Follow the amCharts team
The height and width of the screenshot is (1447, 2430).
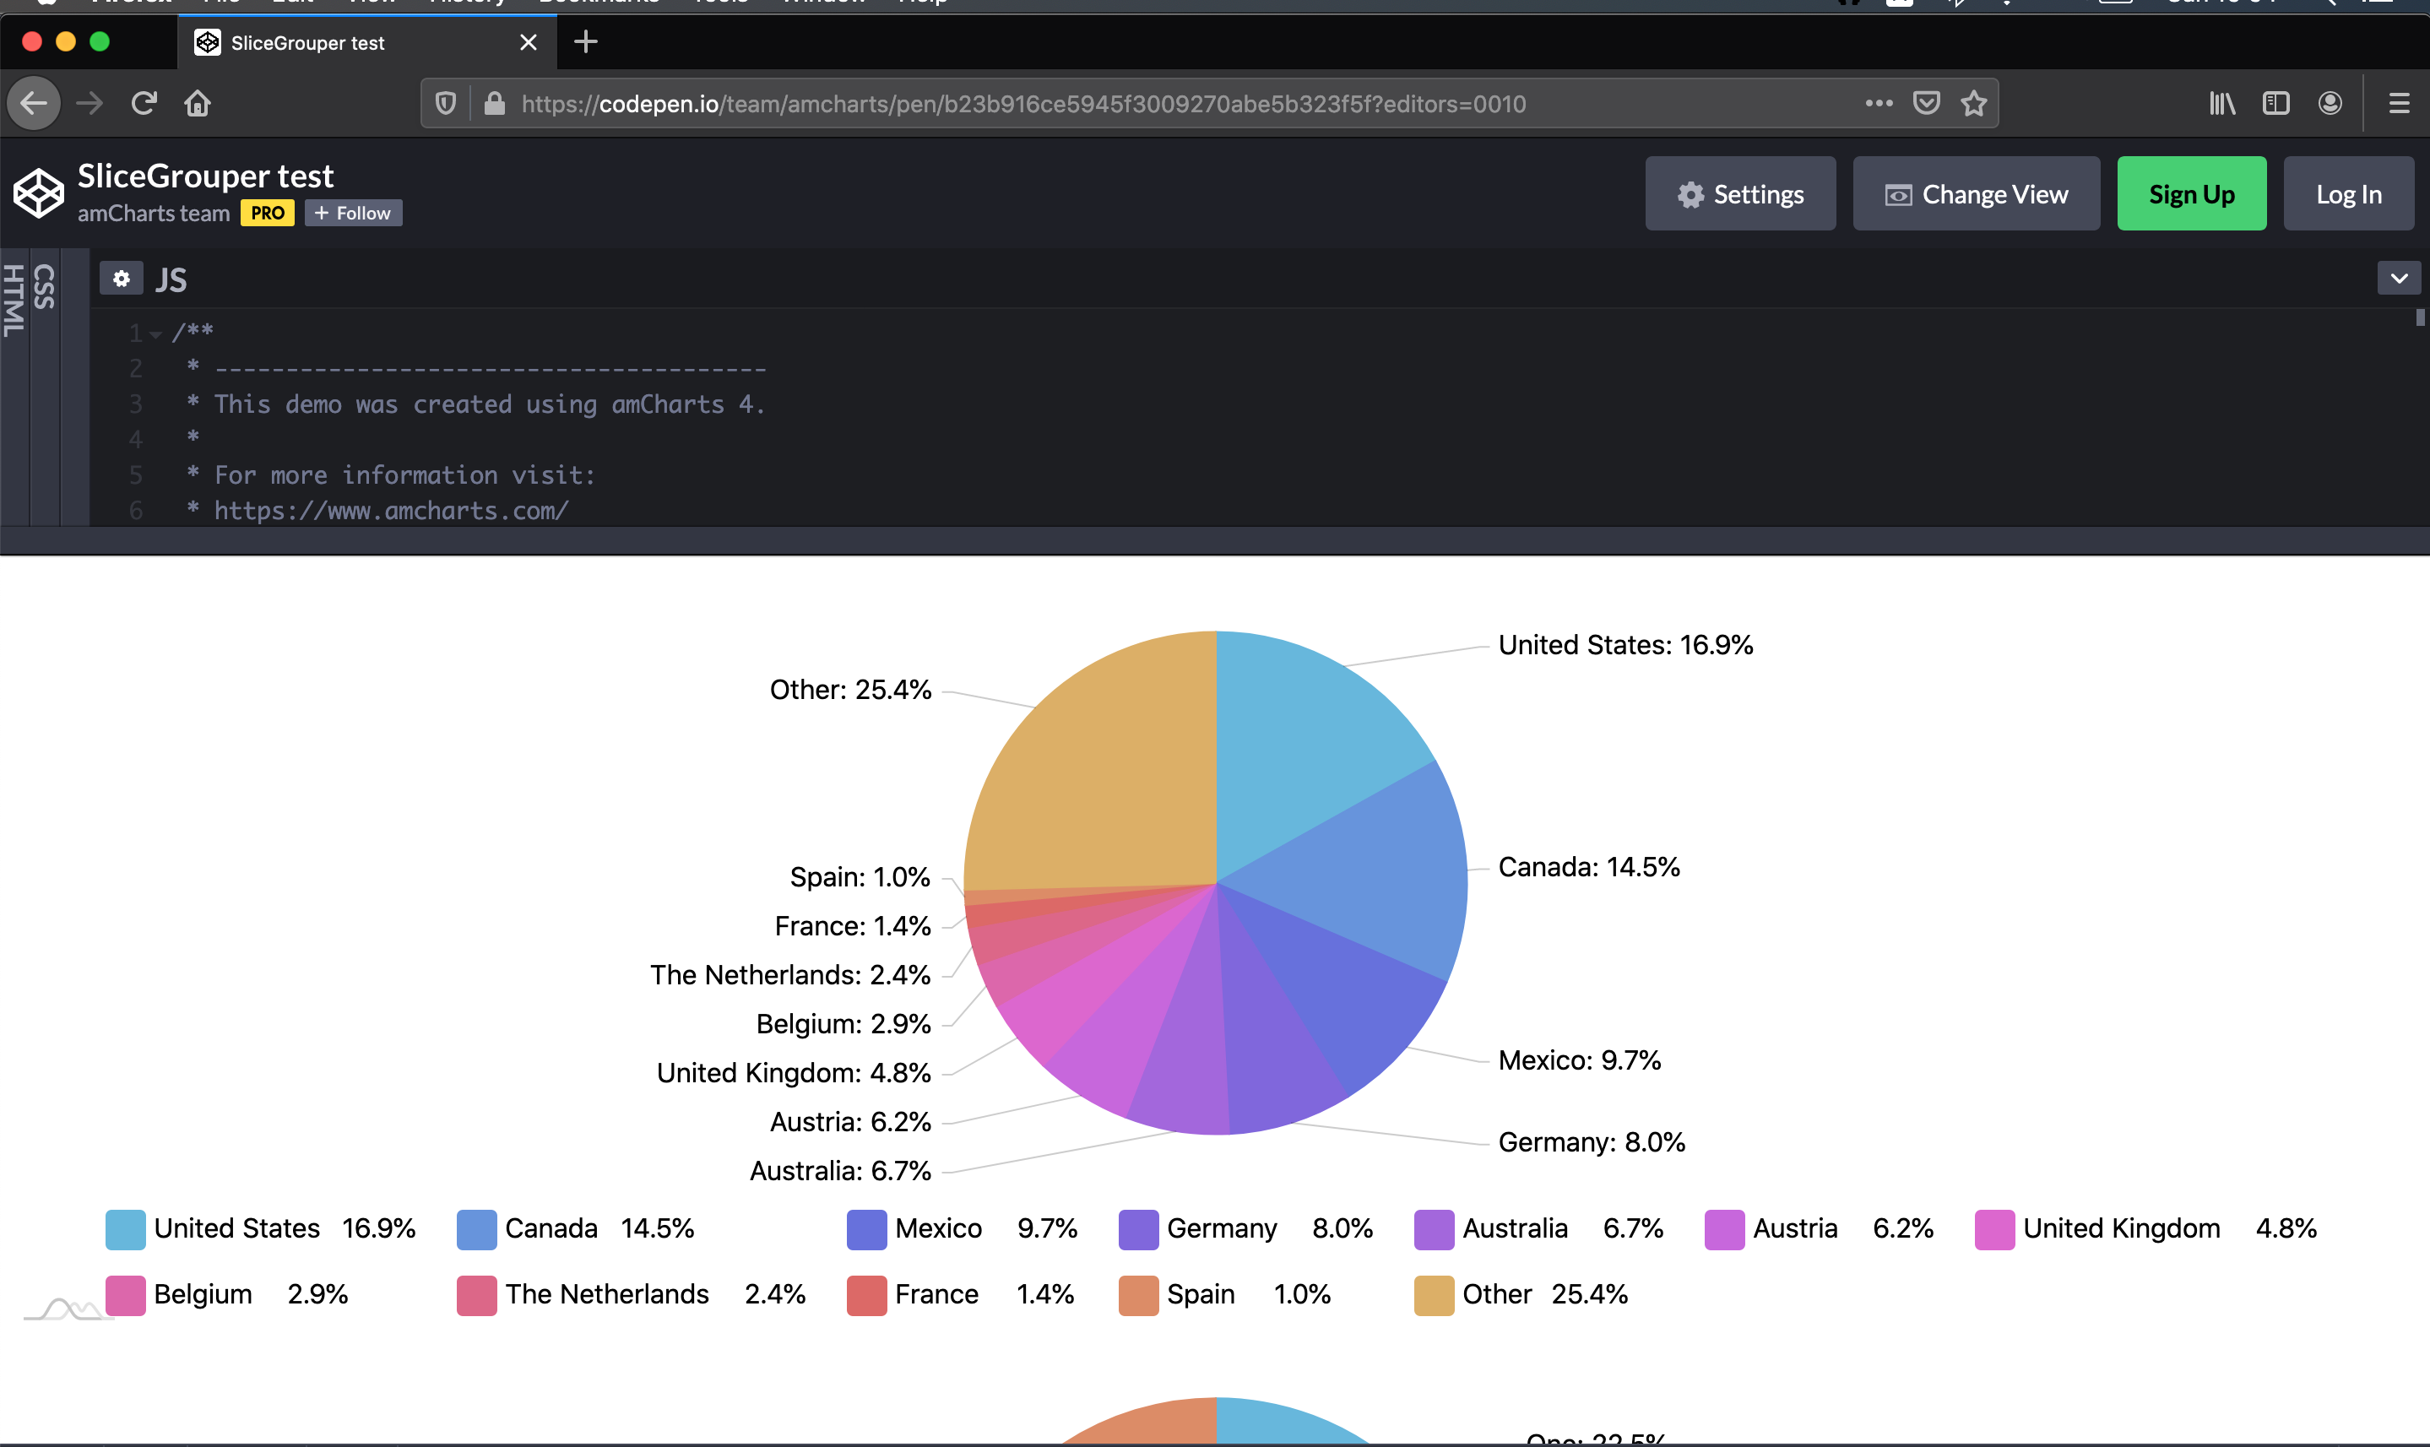pyautogui.click(x=353, y=213)
